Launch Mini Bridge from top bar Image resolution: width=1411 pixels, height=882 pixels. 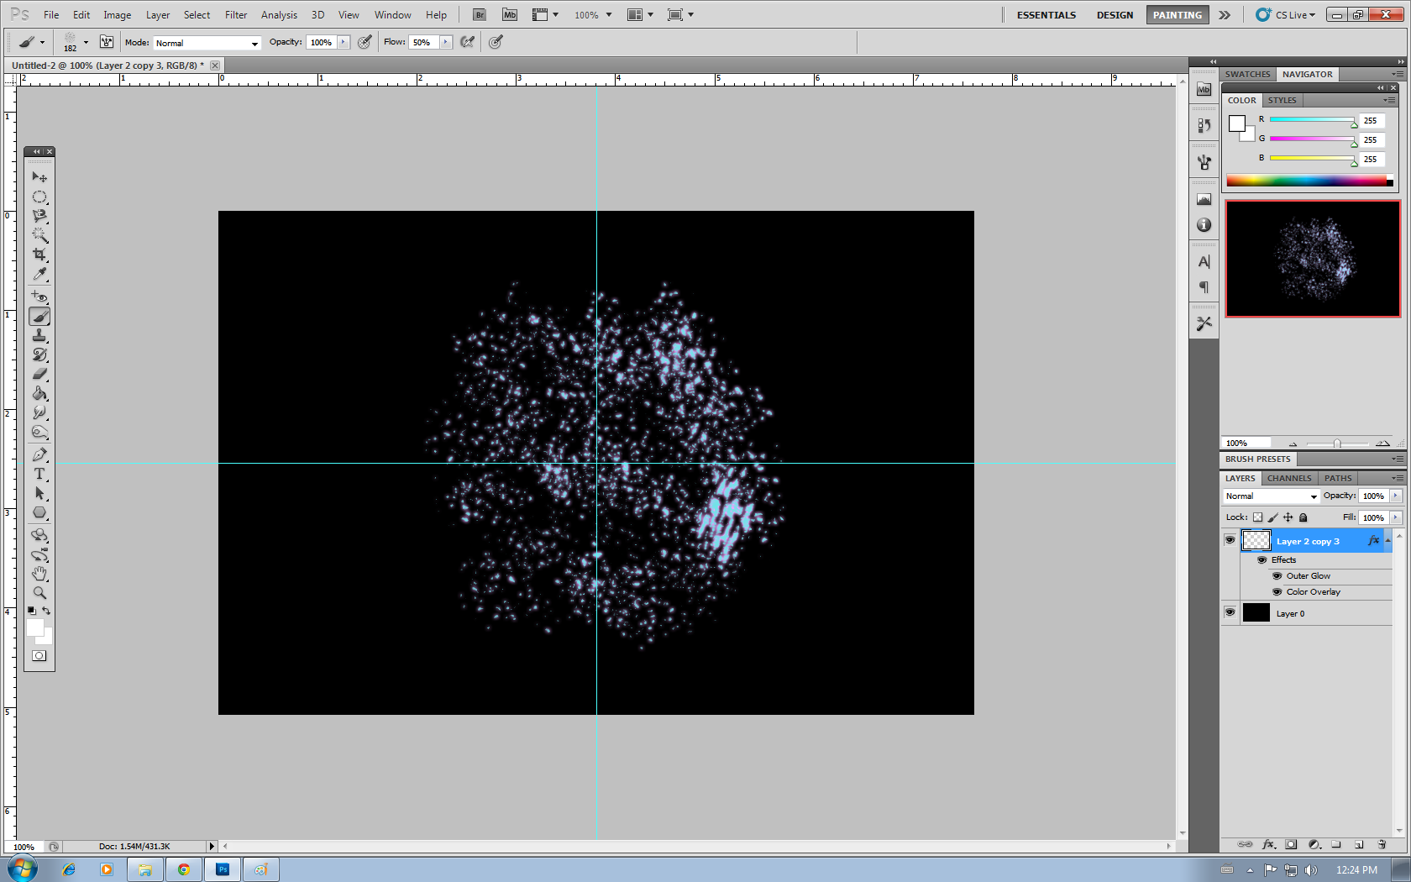tap(510, 15)
